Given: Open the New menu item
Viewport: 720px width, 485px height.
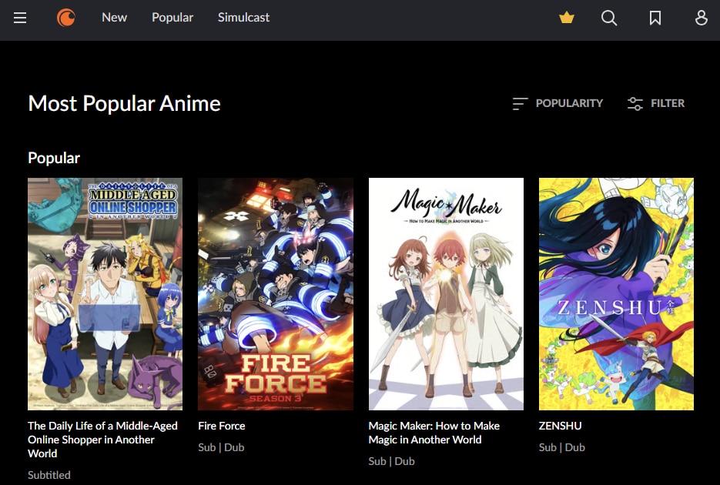Looking at the screenshot, I should click(114, 18).
